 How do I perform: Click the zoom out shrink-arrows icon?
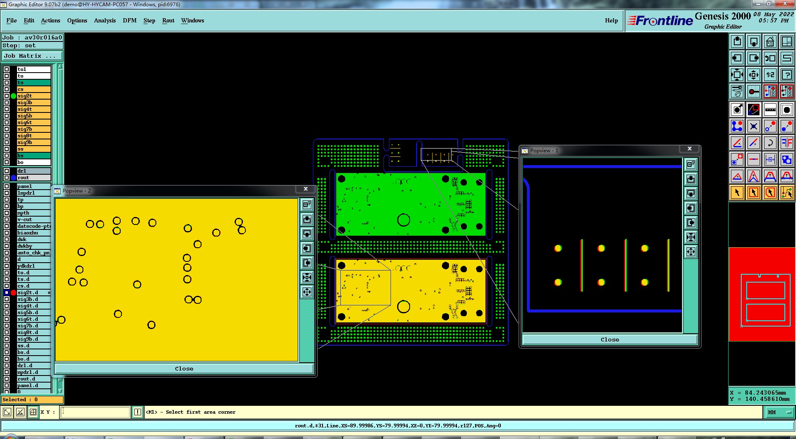[x=754, y=75]
